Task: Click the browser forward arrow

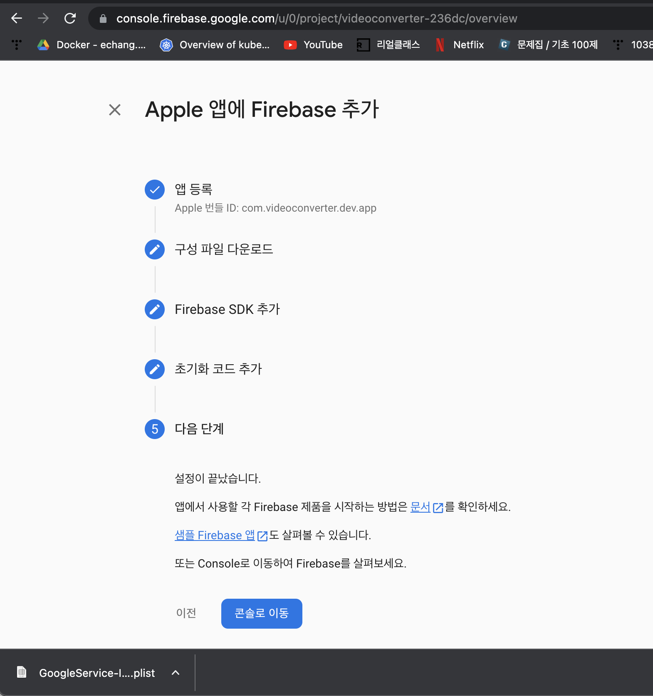Action: (43, 18)
